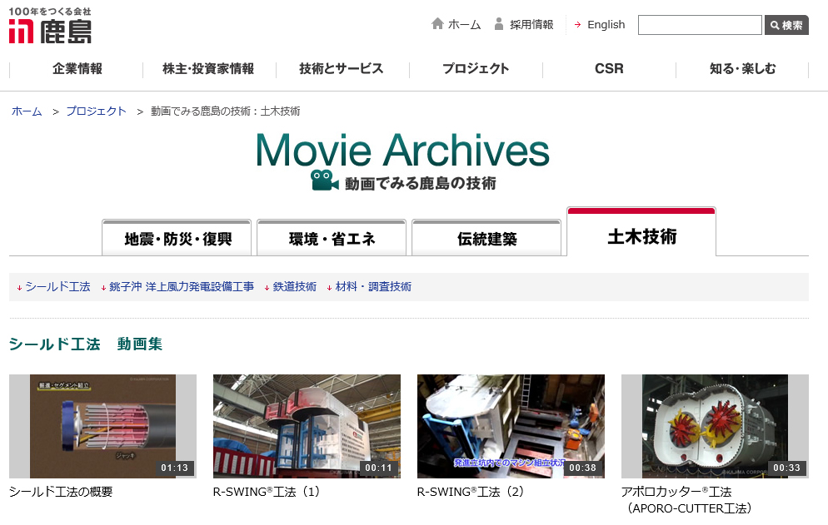Click the home icon beside ホーム
828x525 pixels.
[437, 24]
